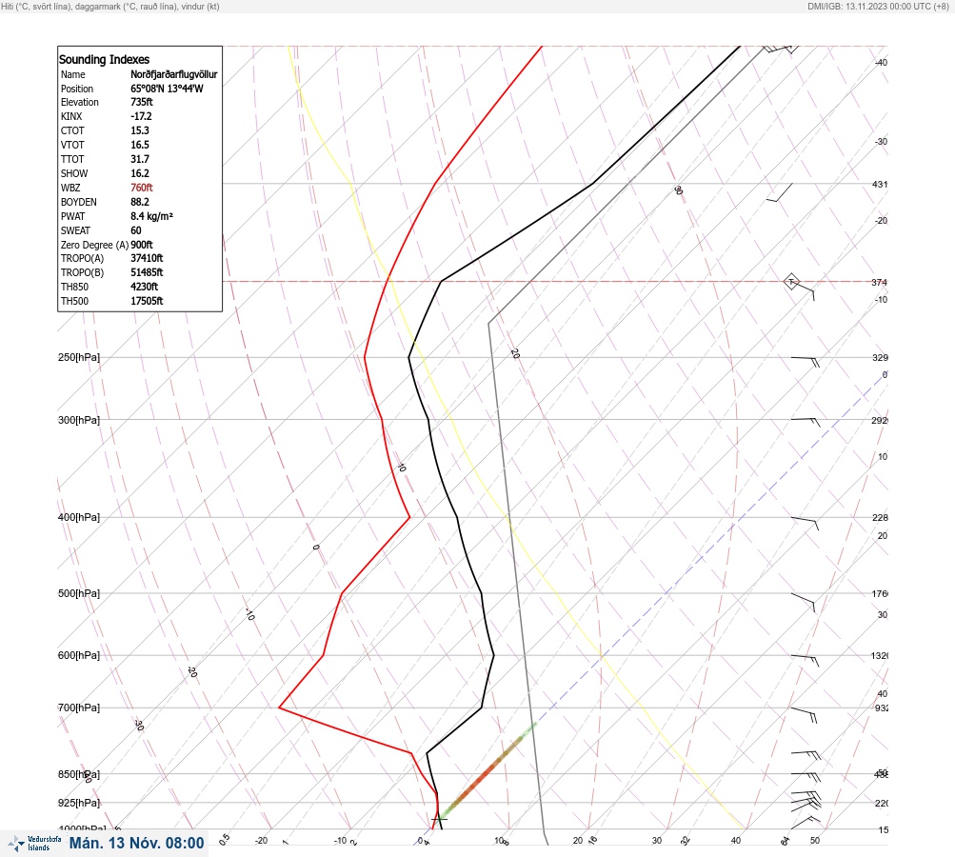Click the black cross marker near chart bottom
Image resolution: width=955 pixels, height=857 pixels.
(439, 820)
